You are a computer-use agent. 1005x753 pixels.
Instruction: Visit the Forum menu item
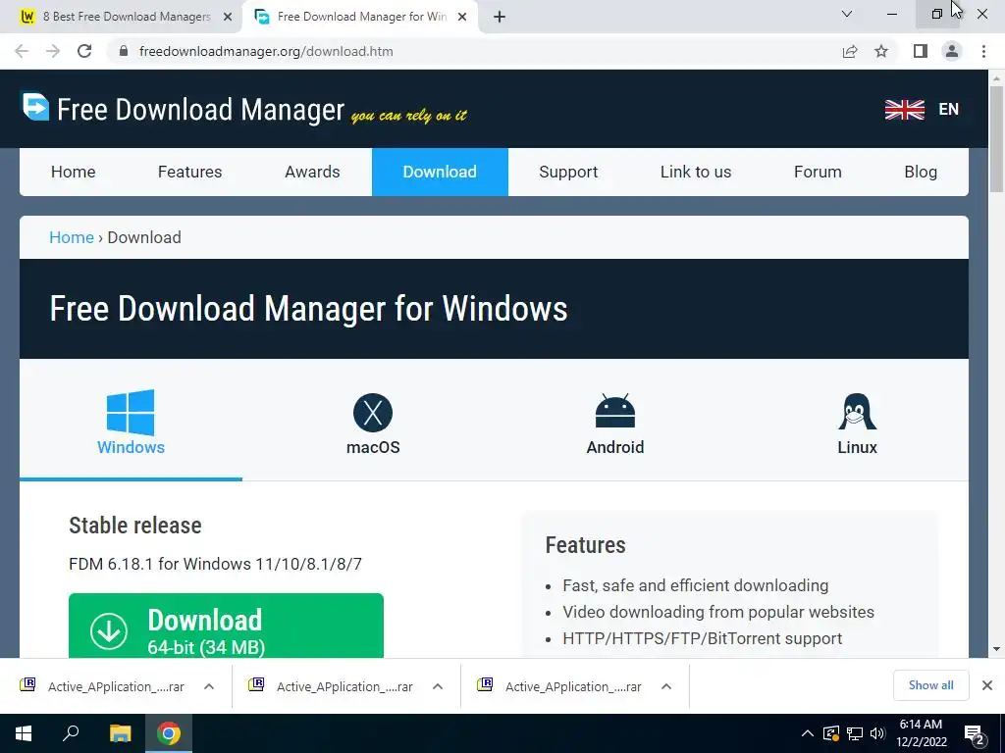coord(818,172)
